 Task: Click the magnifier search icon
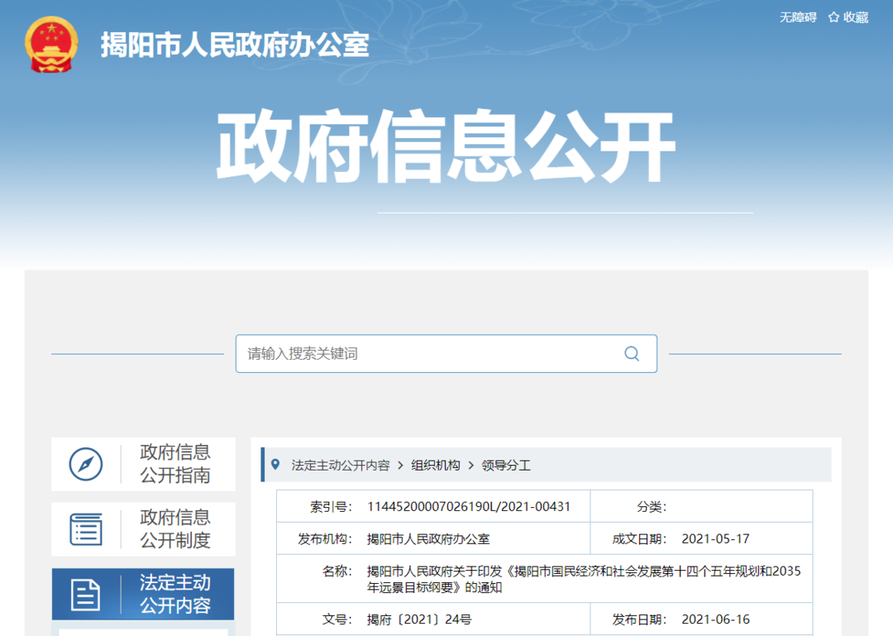(632, 354)
